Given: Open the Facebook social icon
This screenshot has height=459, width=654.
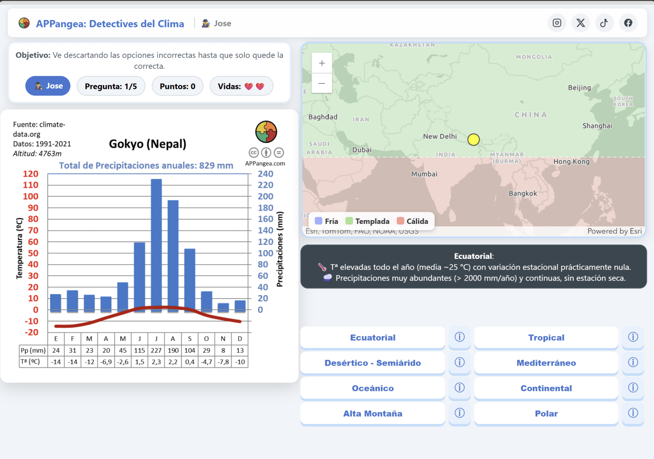Looking at the screenshot, I should pos(628,23).
